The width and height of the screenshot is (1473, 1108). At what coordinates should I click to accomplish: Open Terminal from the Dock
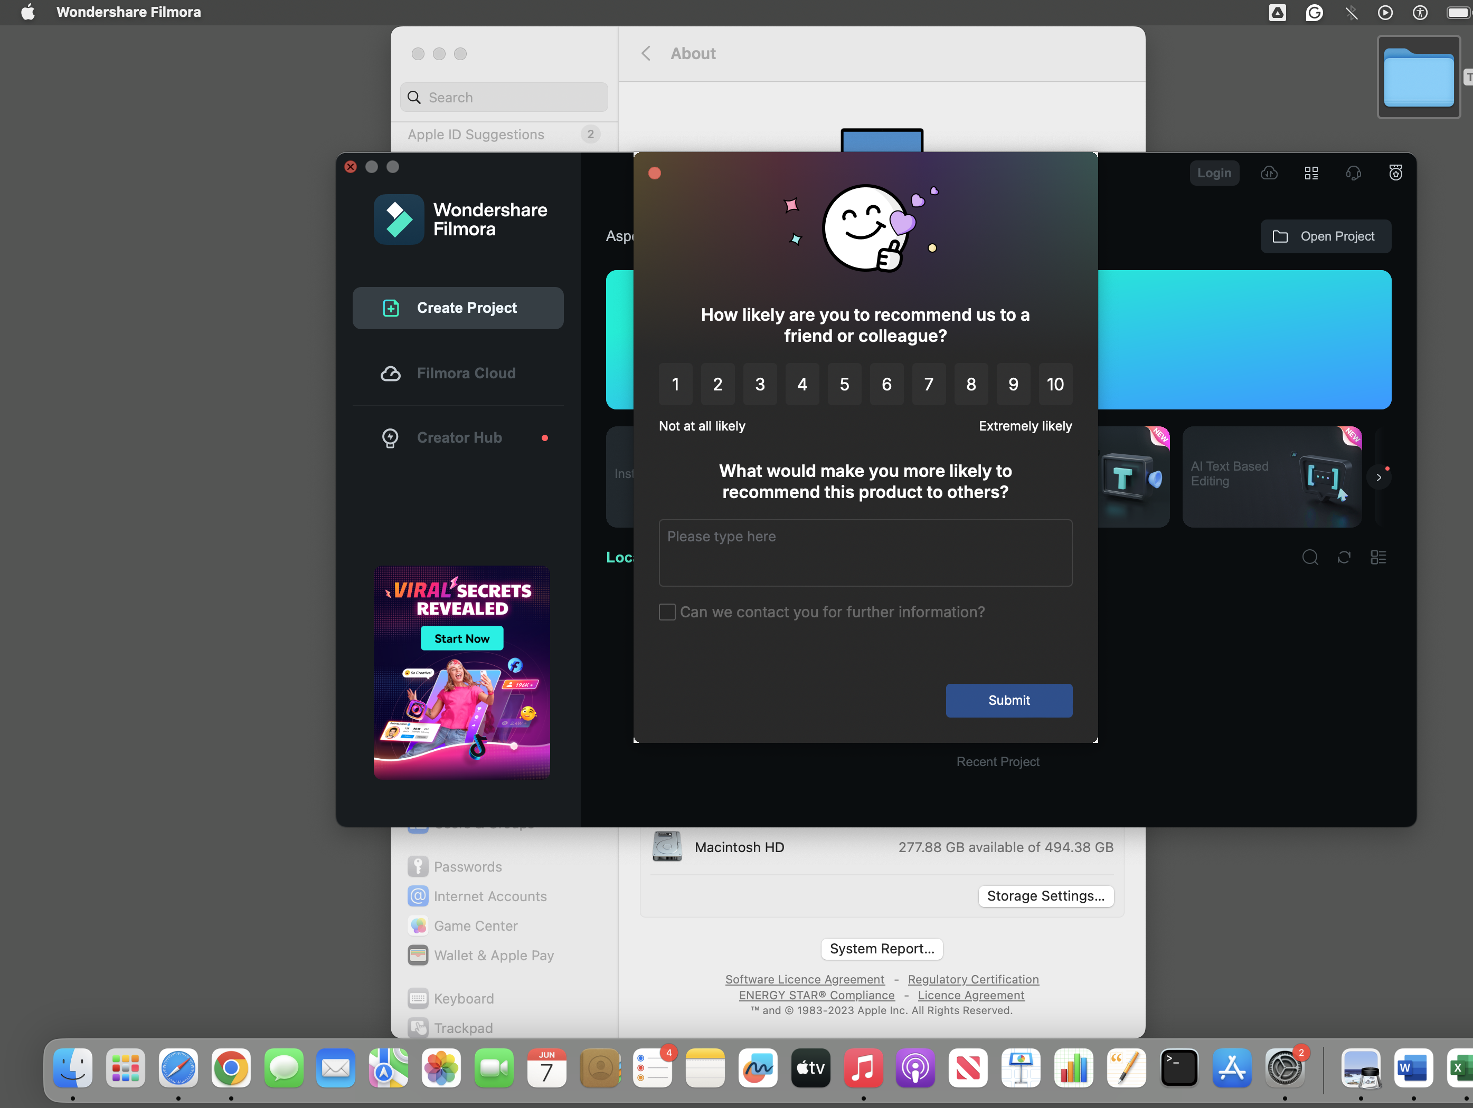point(1179,1068)
